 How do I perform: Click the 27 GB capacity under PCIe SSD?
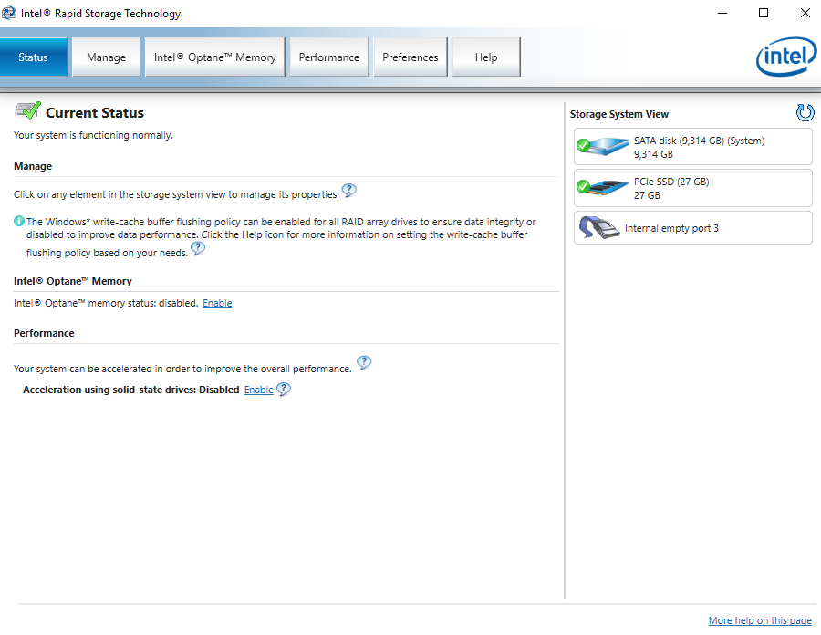click(x=647, y=195)
